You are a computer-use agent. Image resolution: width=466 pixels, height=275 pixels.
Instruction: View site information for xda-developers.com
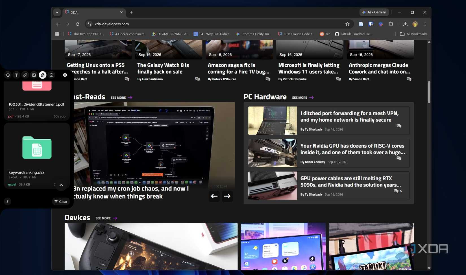89,24
